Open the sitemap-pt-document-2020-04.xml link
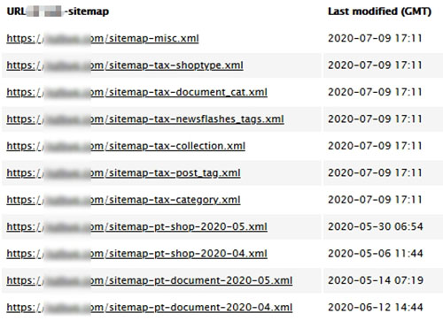 point(150,308)
